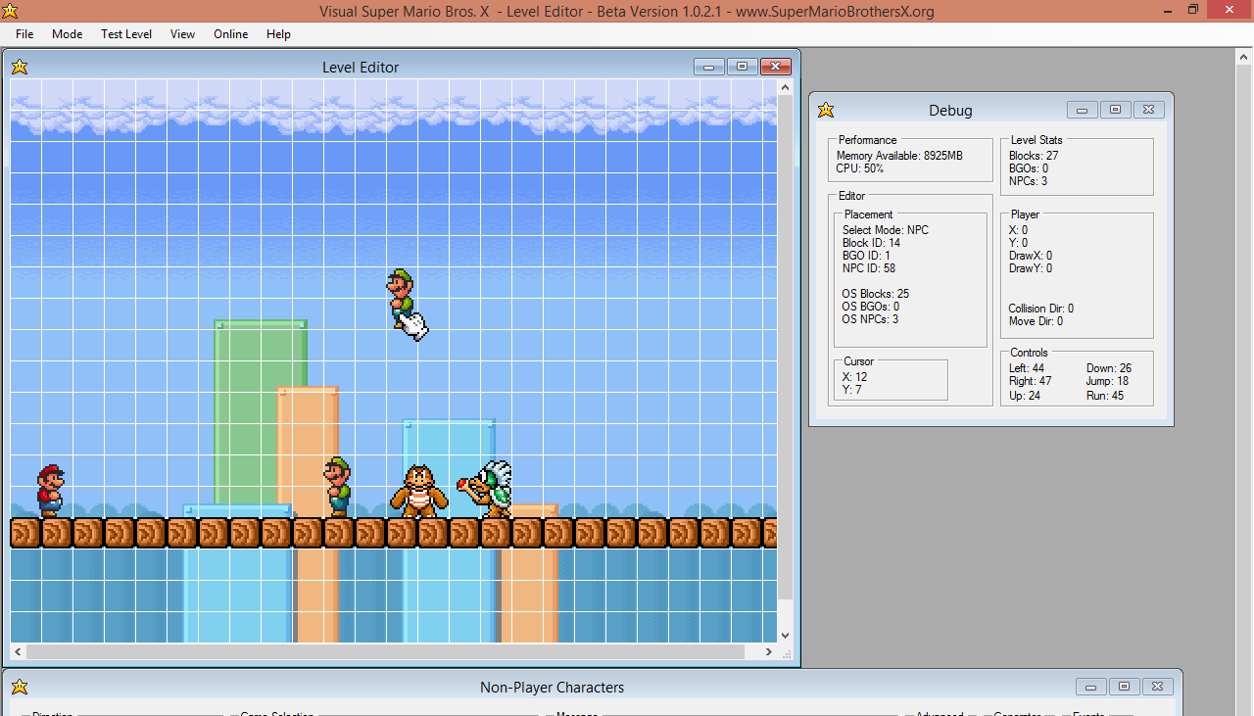1254x716 pixels.
Task: Click the "Down: 26" control value
Action: (x=1109, y=368)
